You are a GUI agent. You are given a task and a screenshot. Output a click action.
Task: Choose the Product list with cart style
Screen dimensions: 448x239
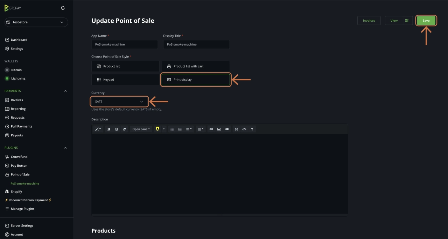[196, 66]
